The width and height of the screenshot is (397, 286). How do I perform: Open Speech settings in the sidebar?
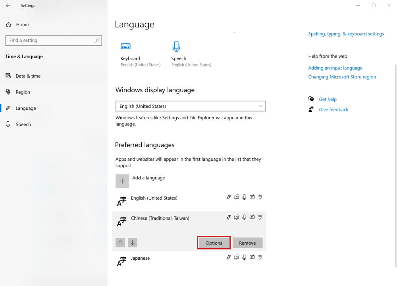point(18,125)
